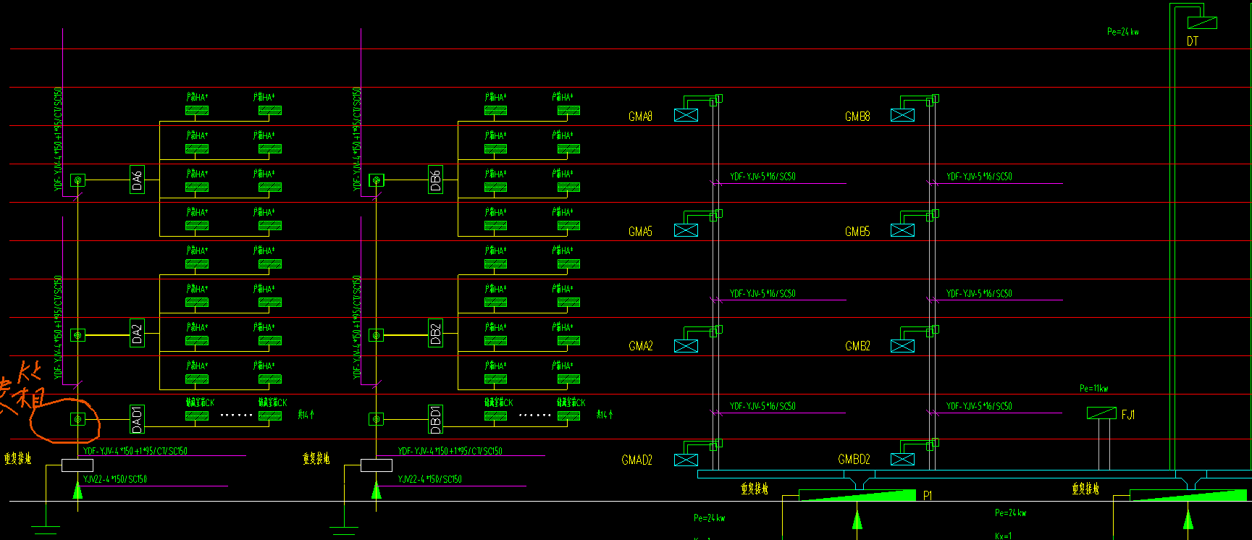This screenshot has height=540, width=1252.
Task: Select the GMBD2 text
Action: click(854, 460)
